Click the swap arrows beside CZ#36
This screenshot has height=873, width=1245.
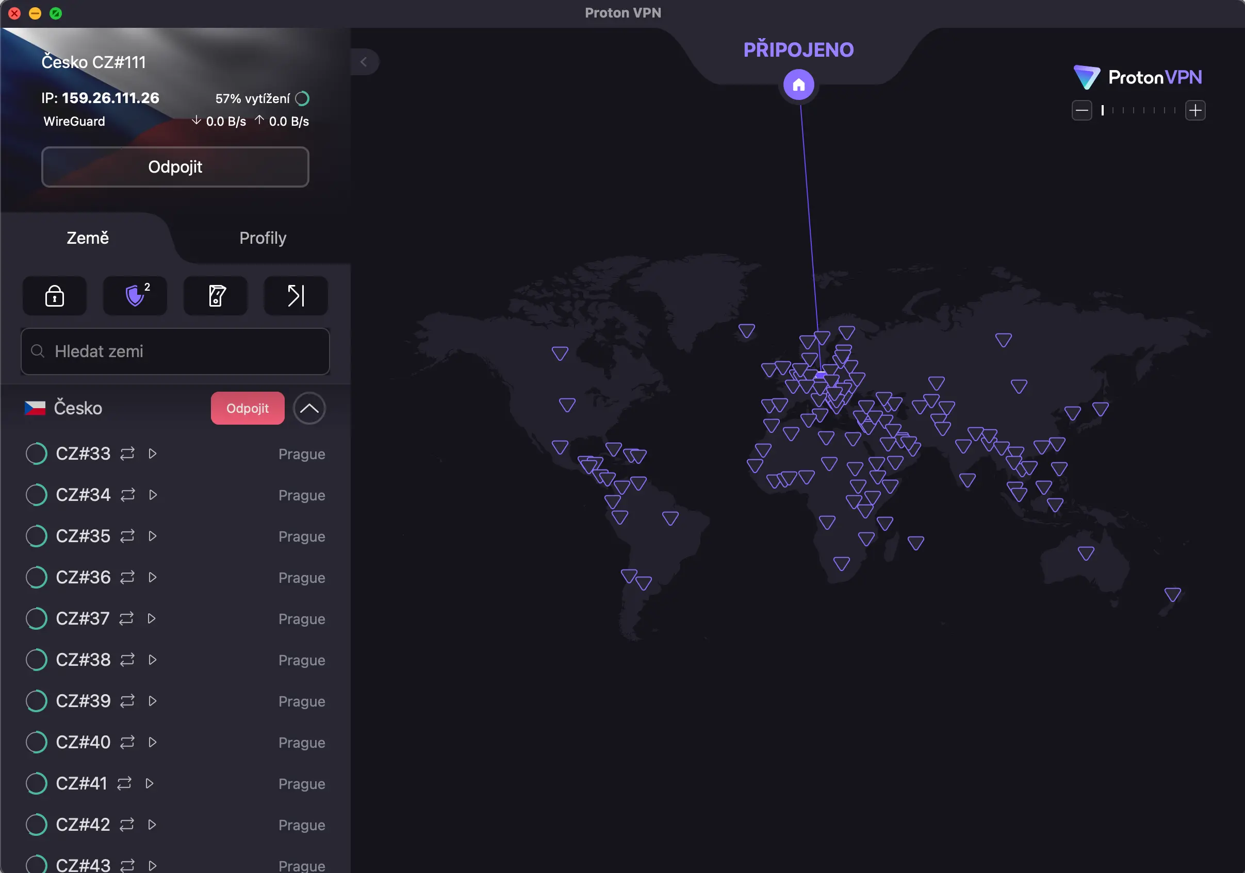[127, 577]
